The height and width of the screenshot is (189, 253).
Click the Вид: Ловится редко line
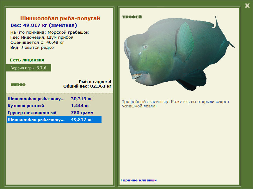pos(32,48)
